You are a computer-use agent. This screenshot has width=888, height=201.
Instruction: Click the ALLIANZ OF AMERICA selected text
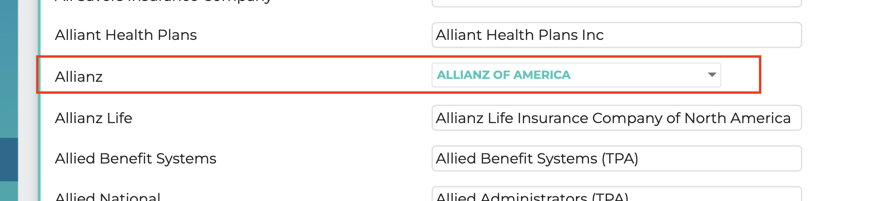coord(503,75)
